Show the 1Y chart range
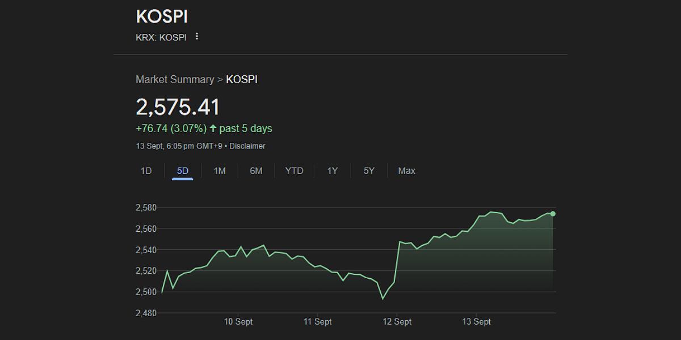This screenshot has width=681, height=340. coord(333,171)
